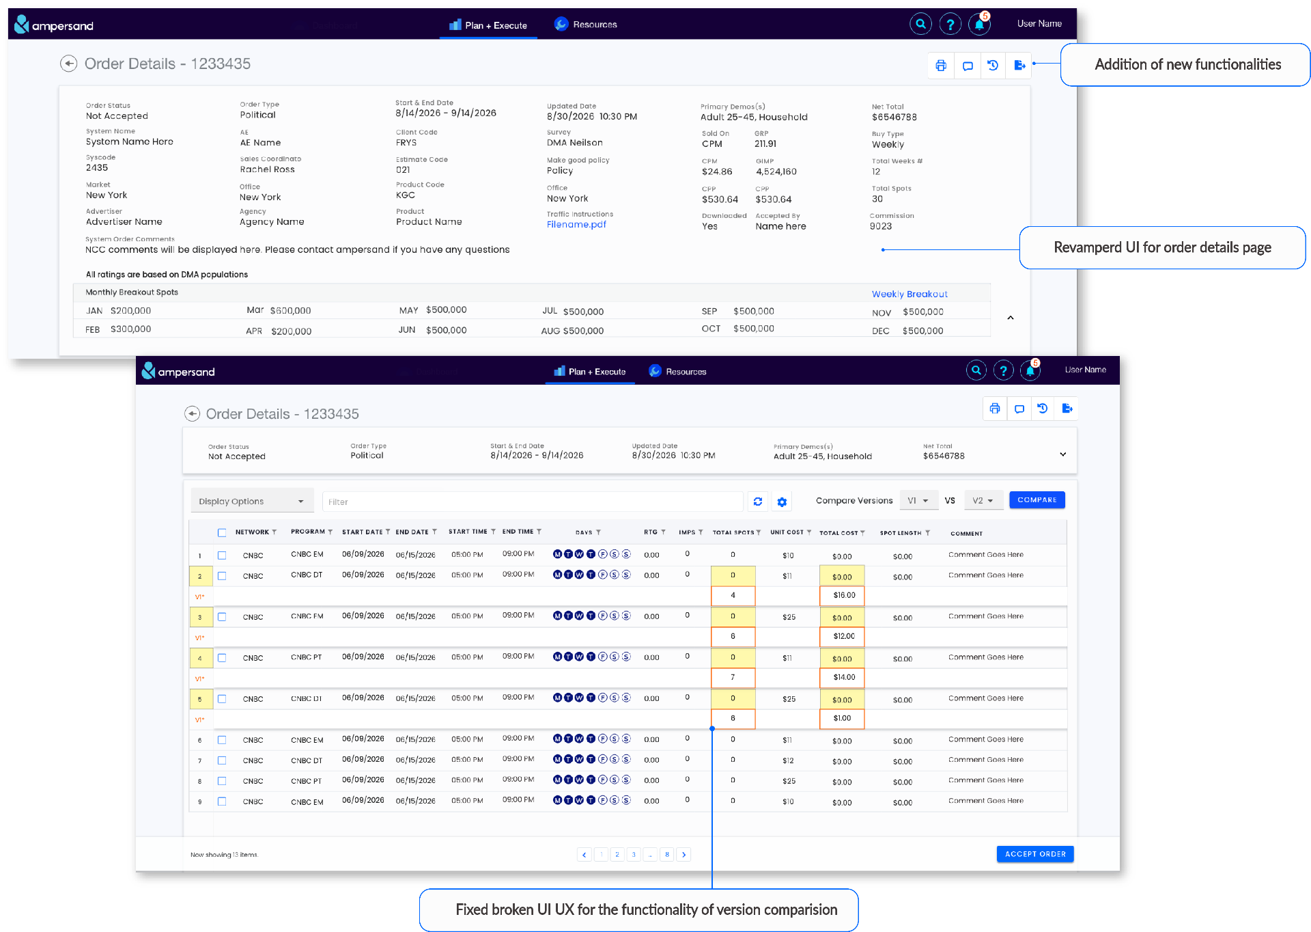Collapse Monthly Breakout Spots chevron
The image size is (1311, 932).
pos(1011,318)
